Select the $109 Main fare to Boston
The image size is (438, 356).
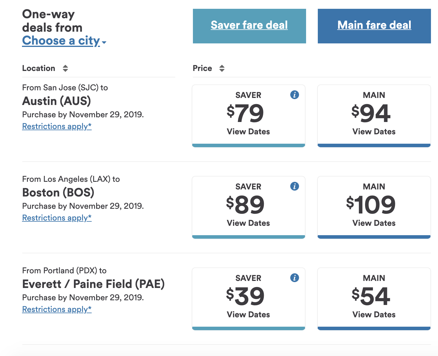[374, 207]
